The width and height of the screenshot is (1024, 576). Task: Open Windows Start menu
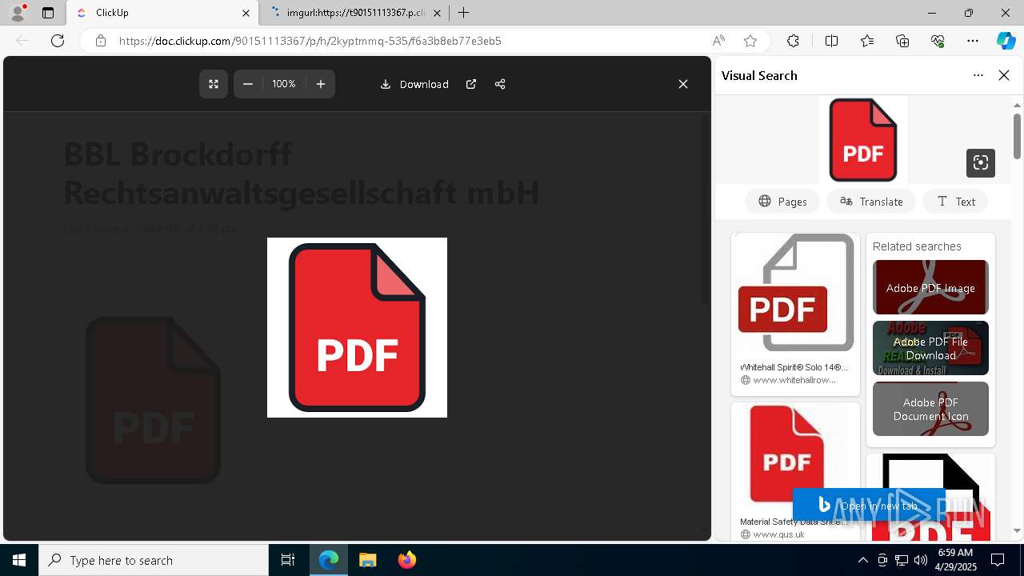(19, 560)
